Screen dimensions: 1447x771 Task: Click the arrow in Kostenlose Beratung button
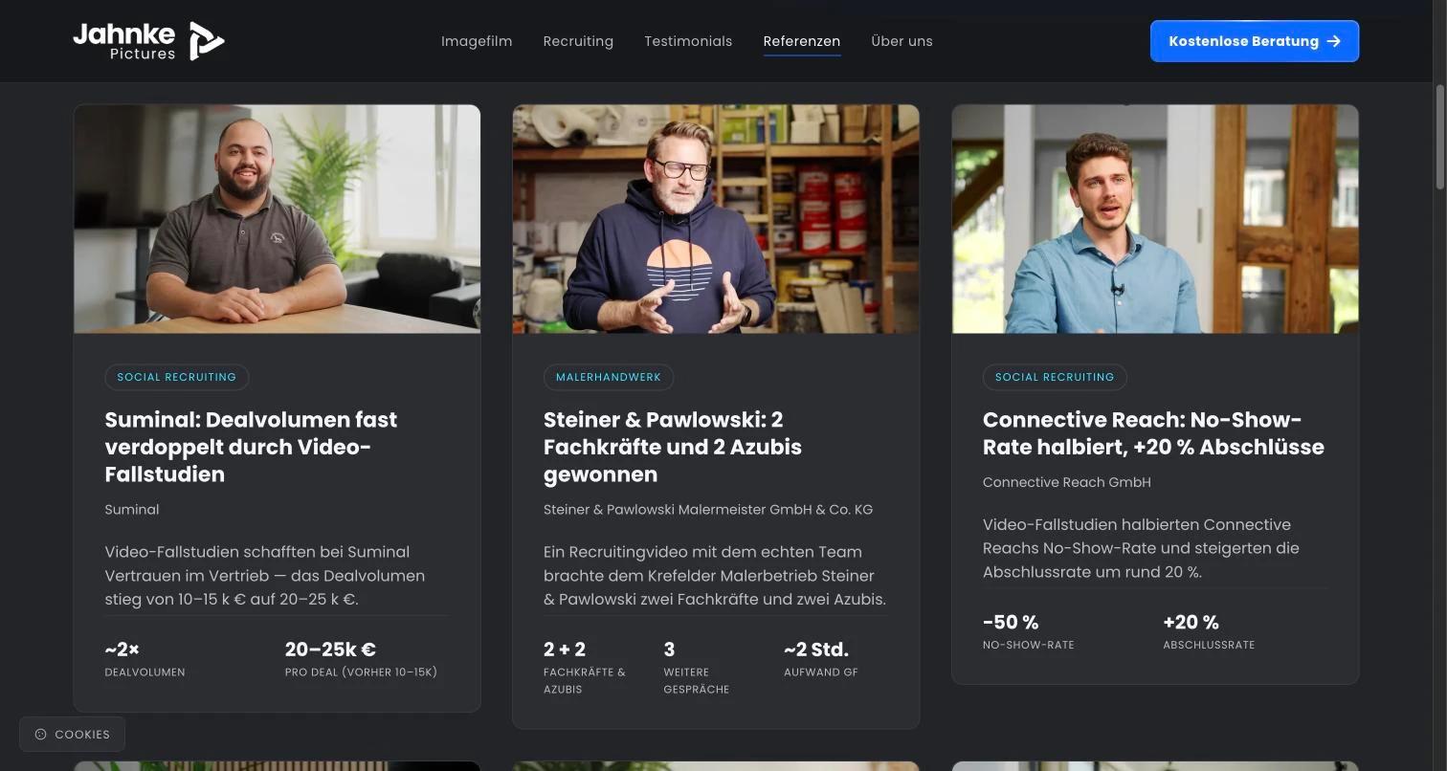(1334, 41)
